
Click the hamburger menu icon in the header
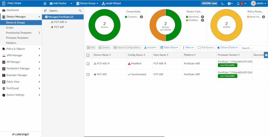pyautogui.click(x=45, y=3)
